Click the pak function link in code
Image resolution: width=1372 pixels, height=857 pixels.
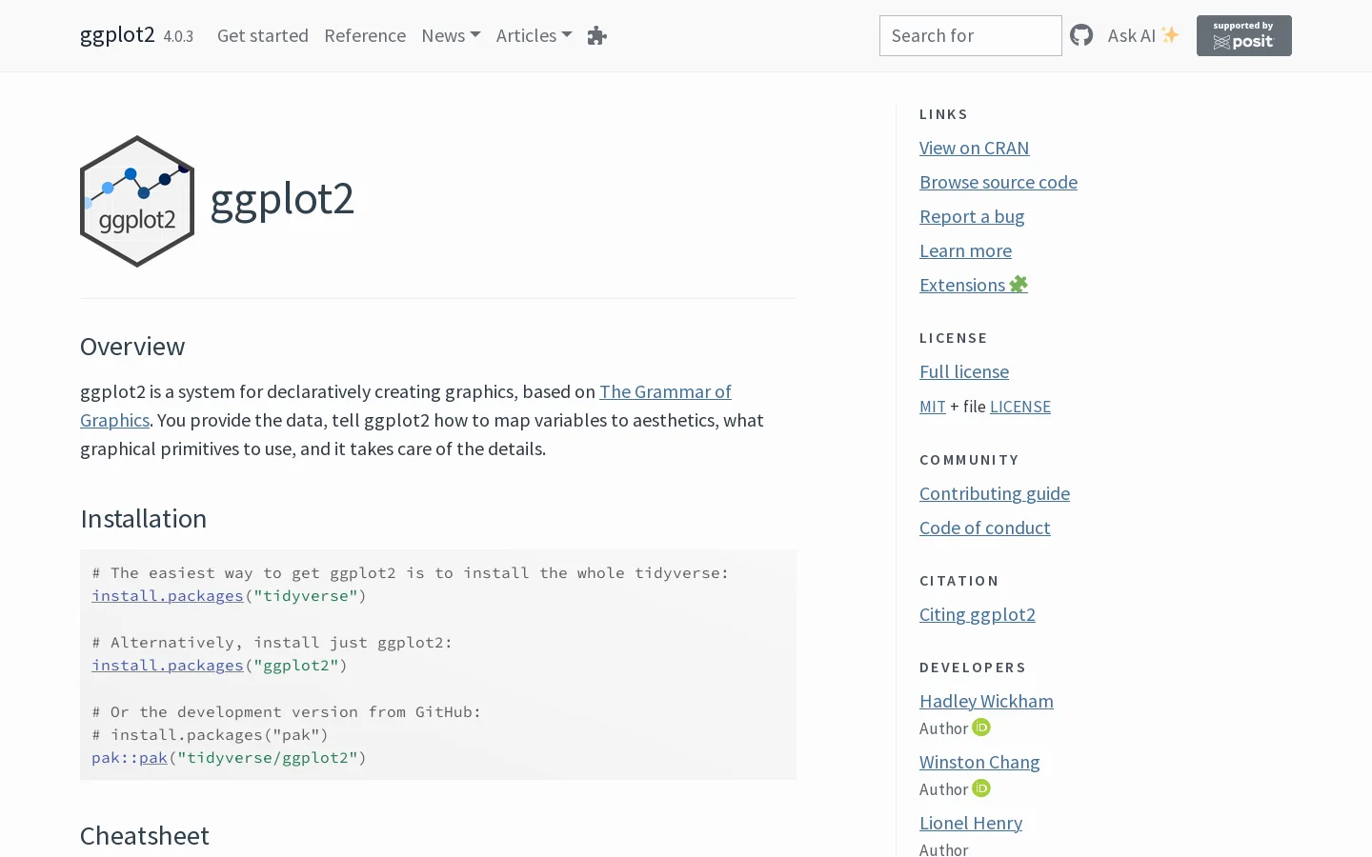pyautogui.click(x=153, y=758)
